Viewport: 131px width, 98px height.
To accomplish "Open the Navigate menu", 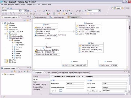I will pyautogui.click(x=11, y=4).
